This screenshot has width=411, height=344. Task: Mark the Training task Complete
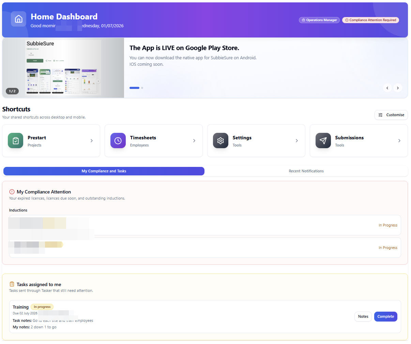385,316
